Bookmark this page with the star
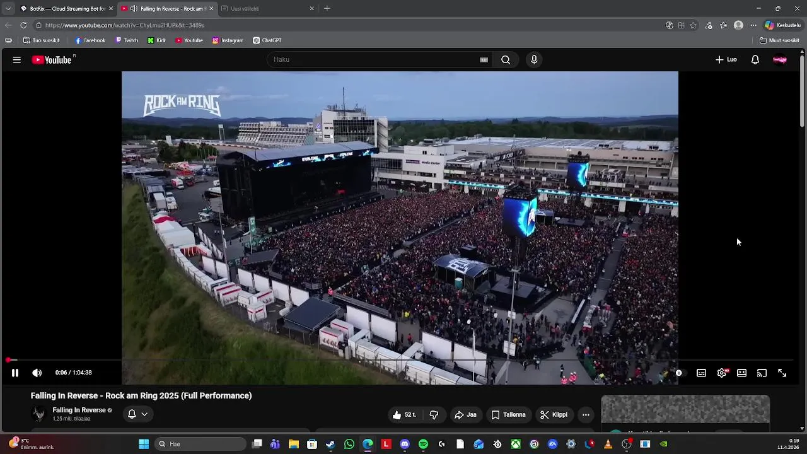 coord(694,25)
